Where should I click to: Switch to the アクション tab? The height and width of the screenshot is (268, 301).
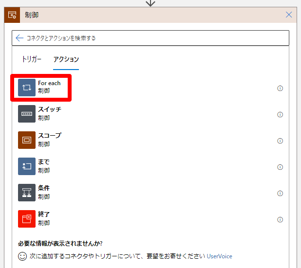[66, 59]
